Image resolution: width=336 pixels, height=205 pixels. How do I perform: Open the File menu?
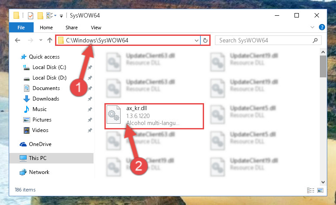click(x=21, y=28)
